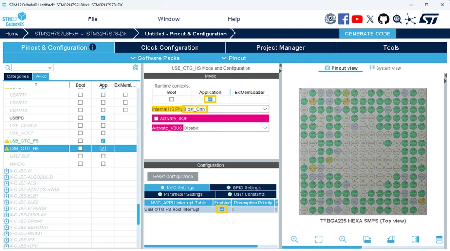Image resolution: width=450 pixels, height=251 pixels.
Task: Open the YouTube icon link
Action: coord(357,19)
